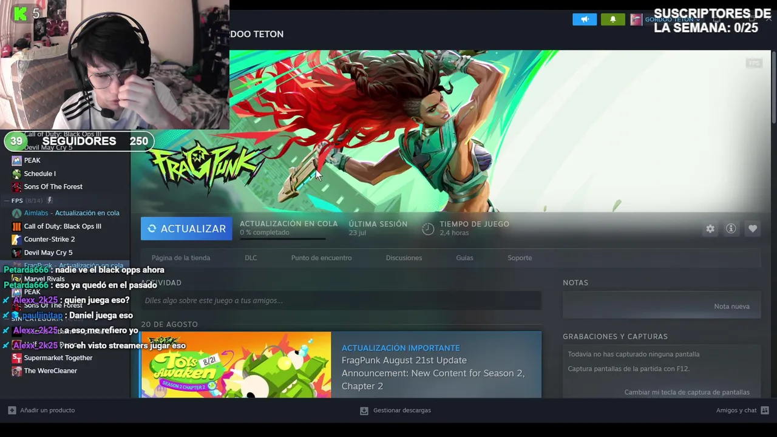Image resolution: width=777 pixels, height=437 pixels.
Task: Click the lightning icon beside FPS category
Action: pos(50,200)
